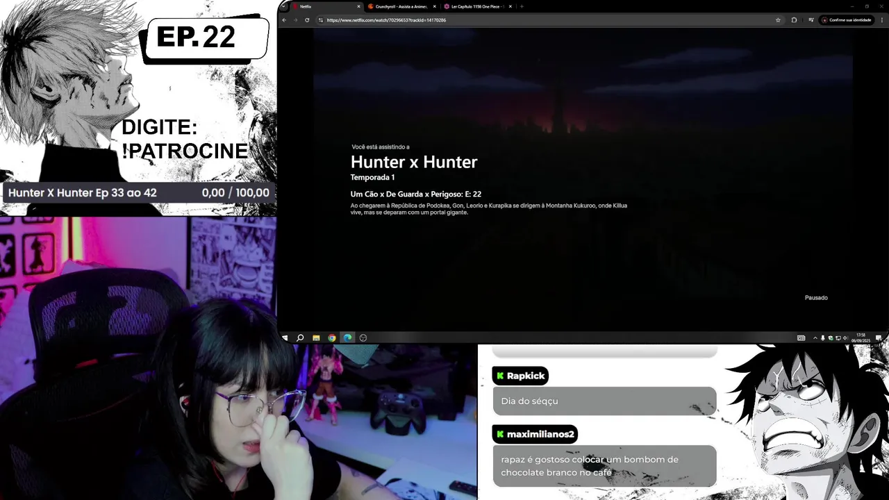
Task: Expand the hidden system tray icons
Action: (815, 337)
